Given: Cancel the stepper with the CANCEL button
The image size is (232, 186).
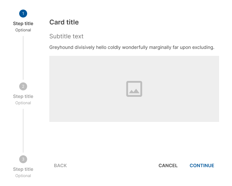Looking at the screenshot, I should (168, 166).
